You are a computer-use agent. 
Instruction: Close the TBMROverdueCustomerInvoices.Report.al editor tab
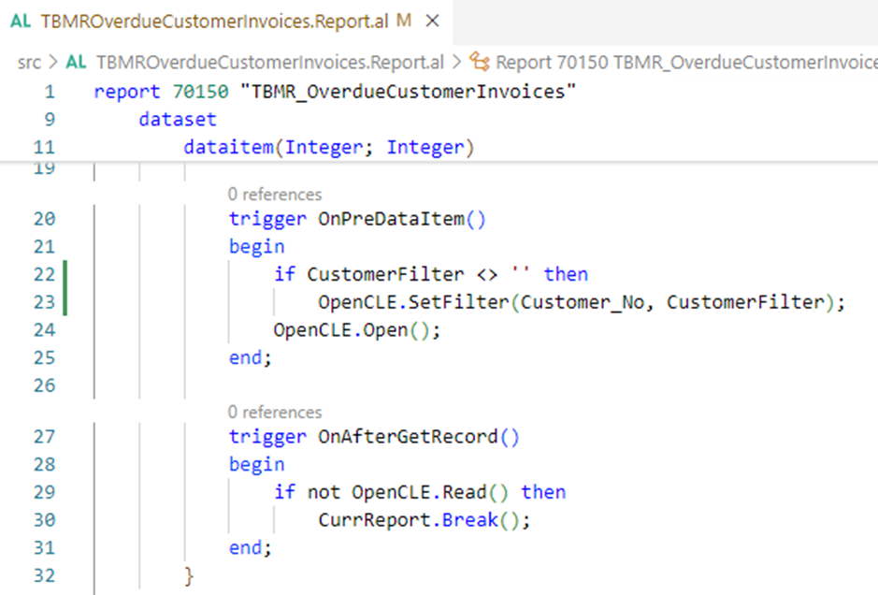[x=431, y=21]
